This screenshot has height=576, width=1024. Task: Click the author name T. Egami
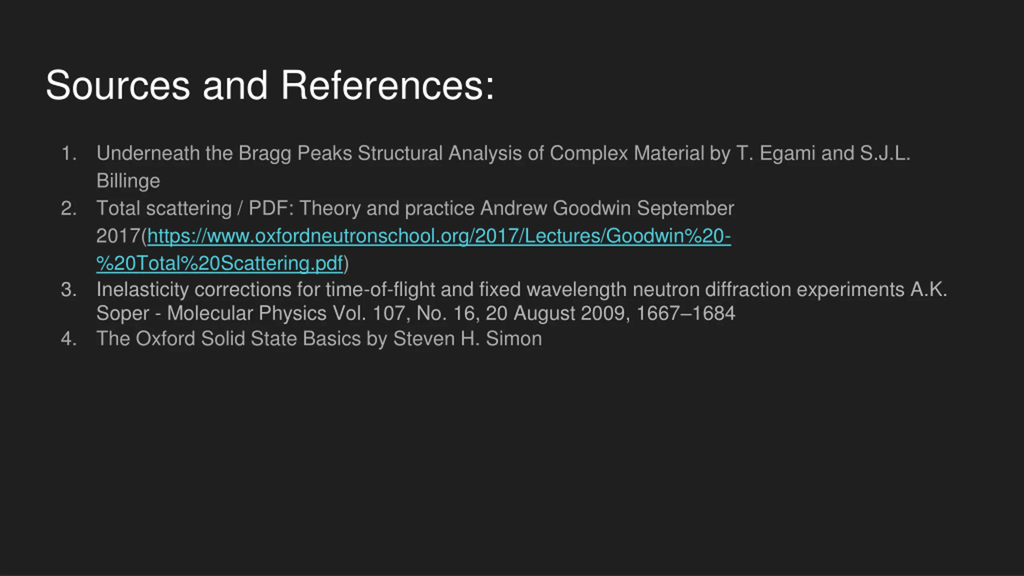tap(776, 153)
